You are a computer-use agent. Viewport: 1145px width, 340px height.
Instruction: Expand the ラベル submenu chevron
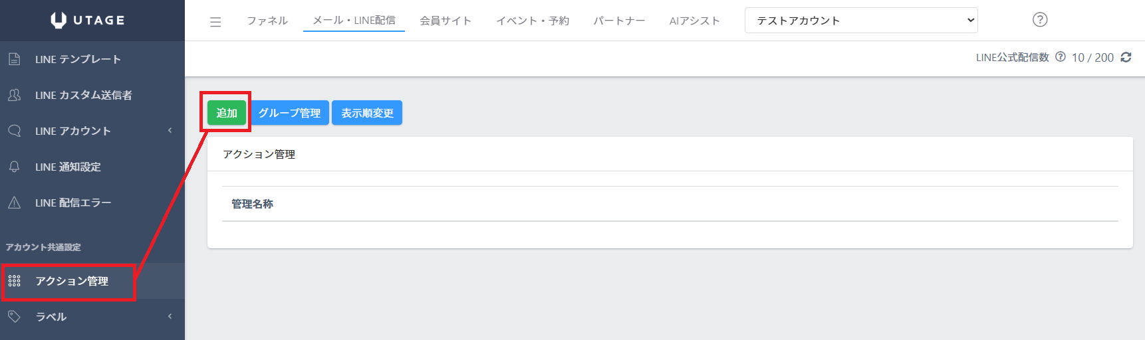[x=170, y=317]
